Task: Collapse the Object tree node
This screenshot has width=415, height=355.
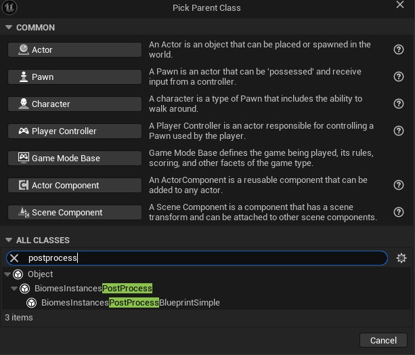Action: [7, 274]
